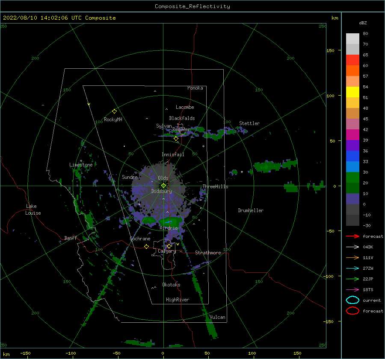This screenshot has height=359, width=385.
Task: Click the magenta 18TS arrow legend icon
Action: [x=352, y=290]
